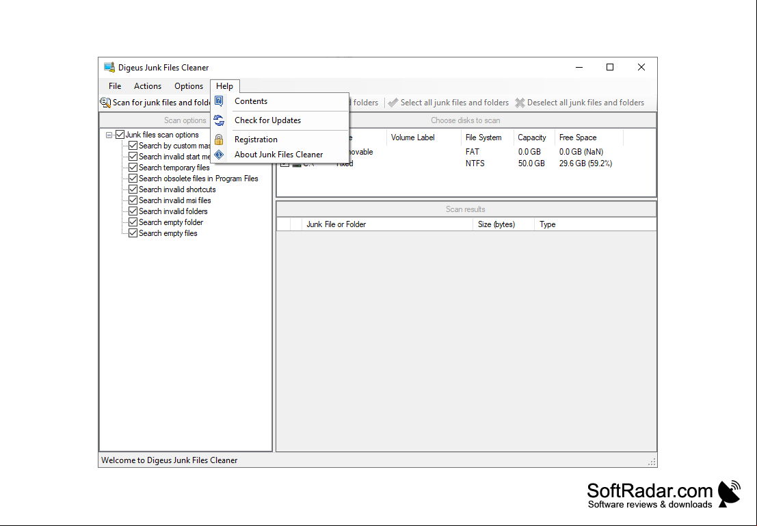Click the 29.6 GB (59.2%) free space value
This screenshot has height=526, width=757.
click(585, 163)
